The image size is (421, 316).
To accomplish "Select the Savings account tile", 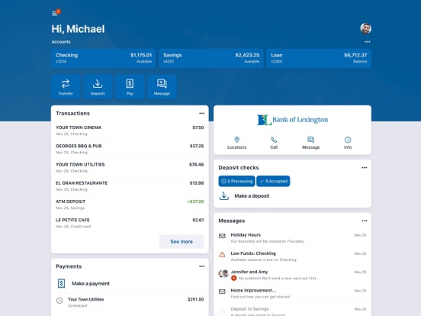I will [211, 58].
